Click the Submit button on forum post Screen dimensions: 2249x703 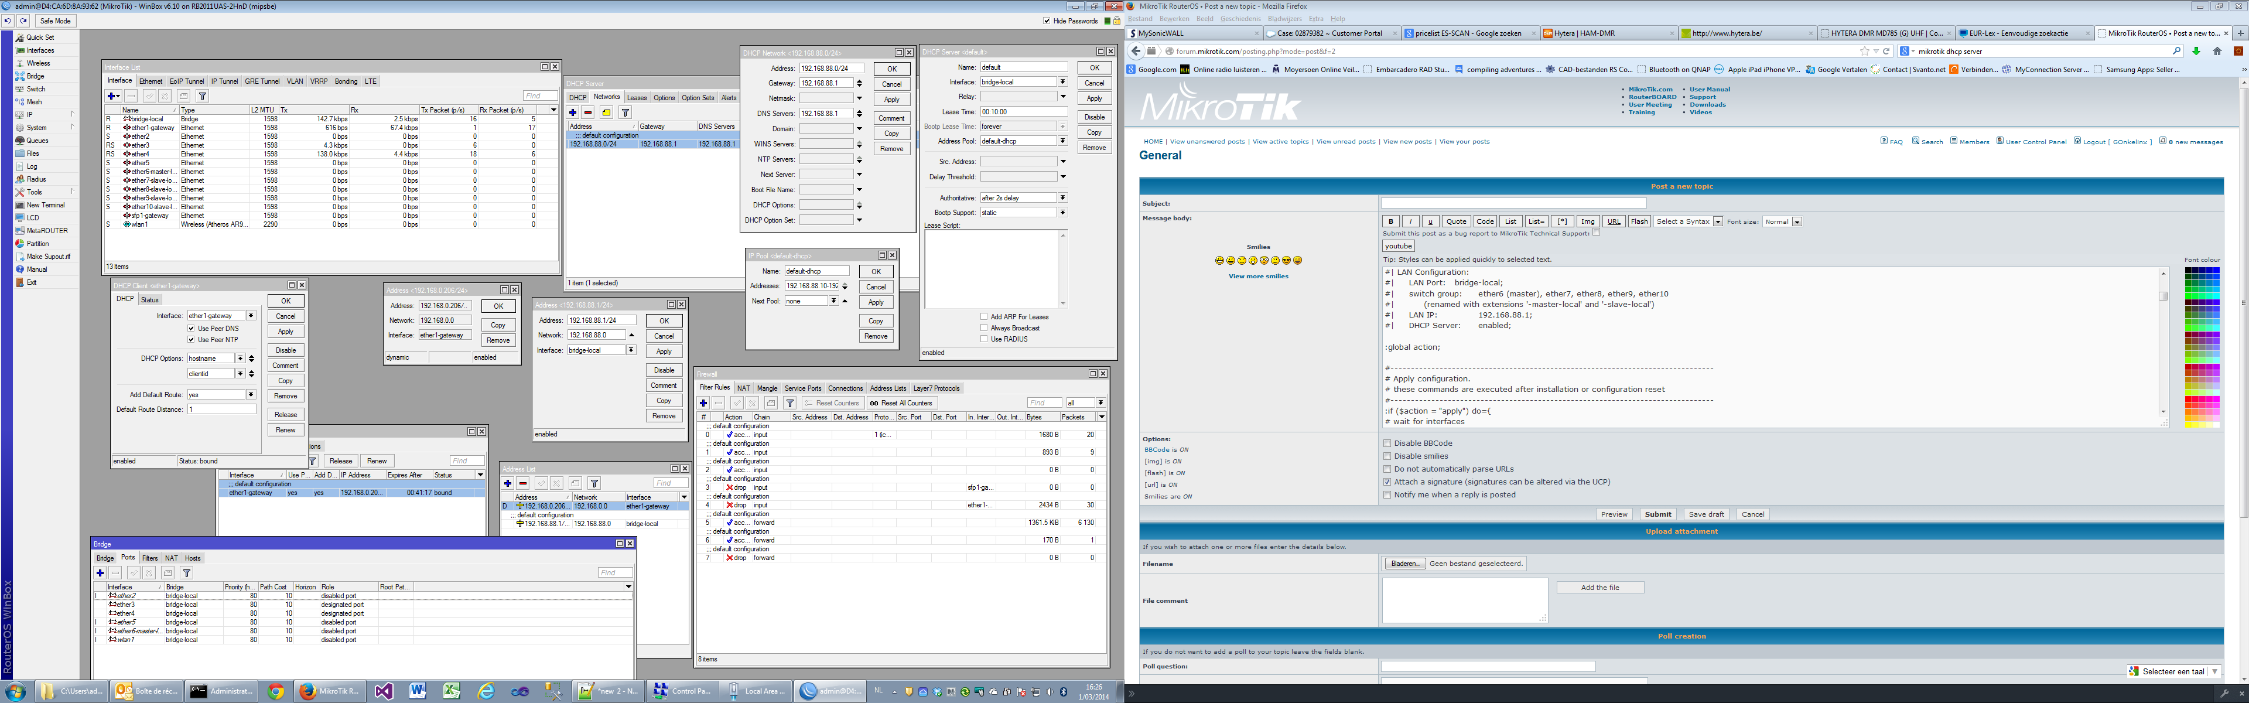click(1657, 514)
